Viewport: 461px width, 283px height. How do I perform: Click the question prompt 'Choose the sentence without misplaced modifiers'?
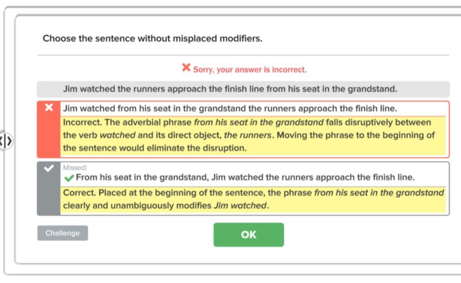pos(153,39)
